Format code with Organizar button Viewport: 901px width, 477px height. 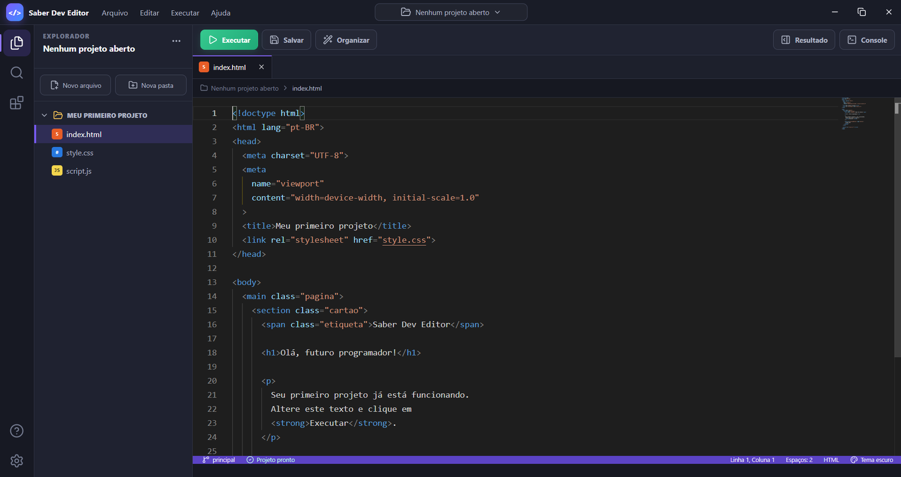(x=346, y=40)
